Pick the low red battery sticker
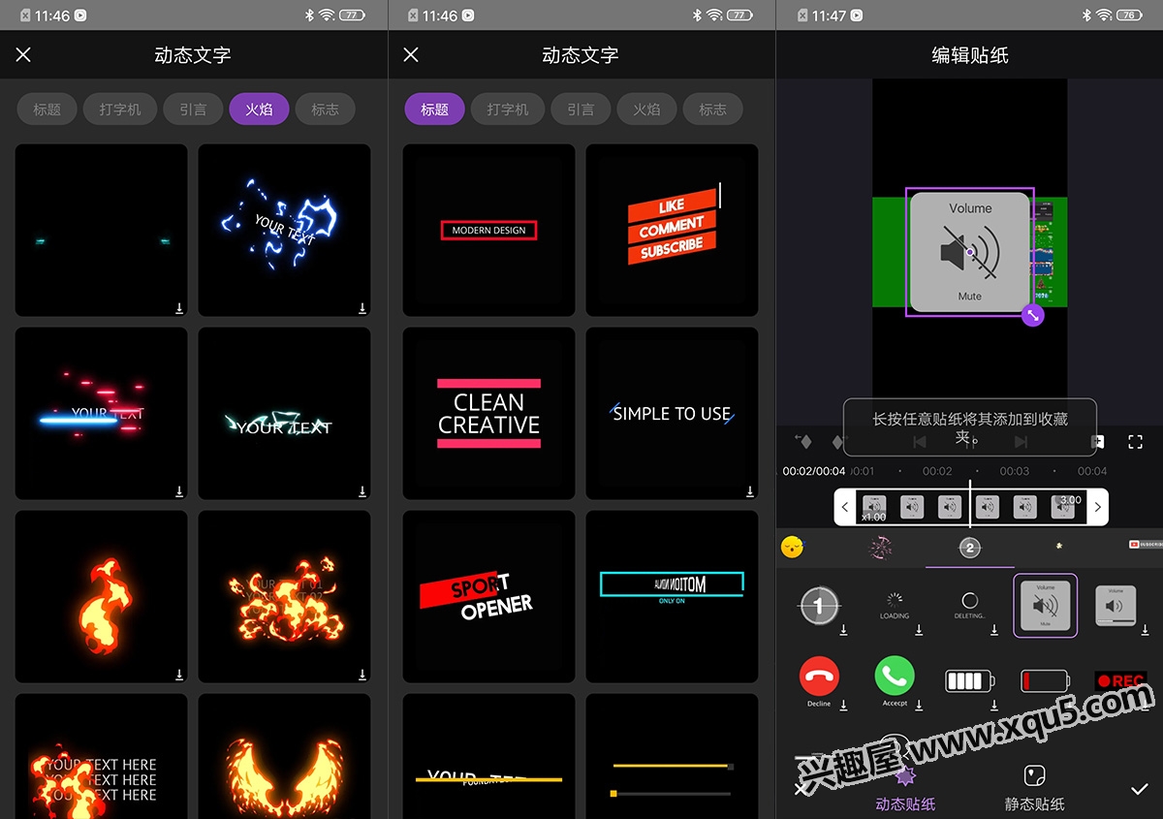The height and width of the screenshot is (819, 1163). [1046, 680]
